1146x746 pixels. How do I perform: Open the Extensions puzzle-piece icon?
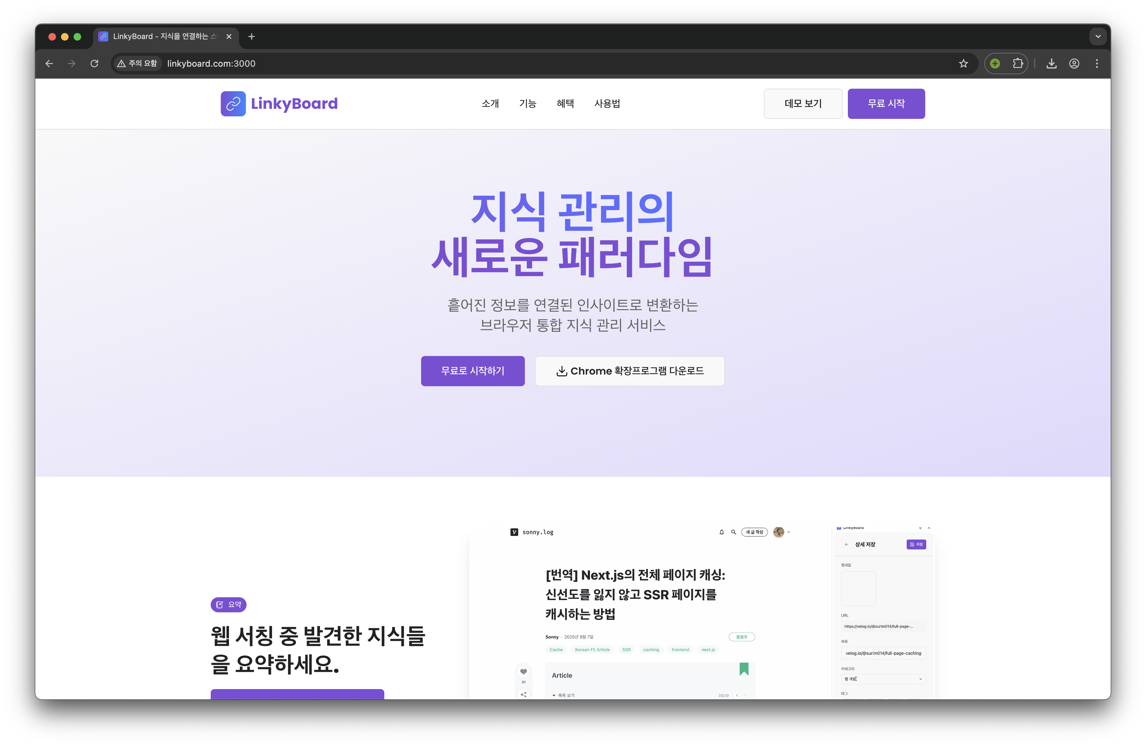[1017, 64]
